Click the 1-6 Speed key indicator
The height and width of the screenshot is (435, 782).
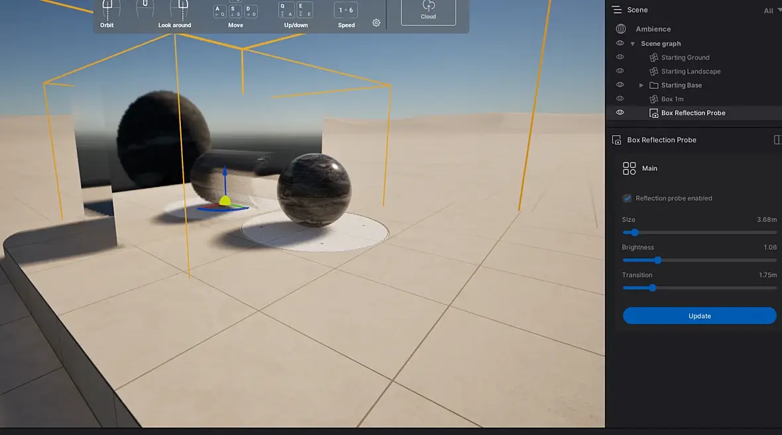tap(346, 10)
